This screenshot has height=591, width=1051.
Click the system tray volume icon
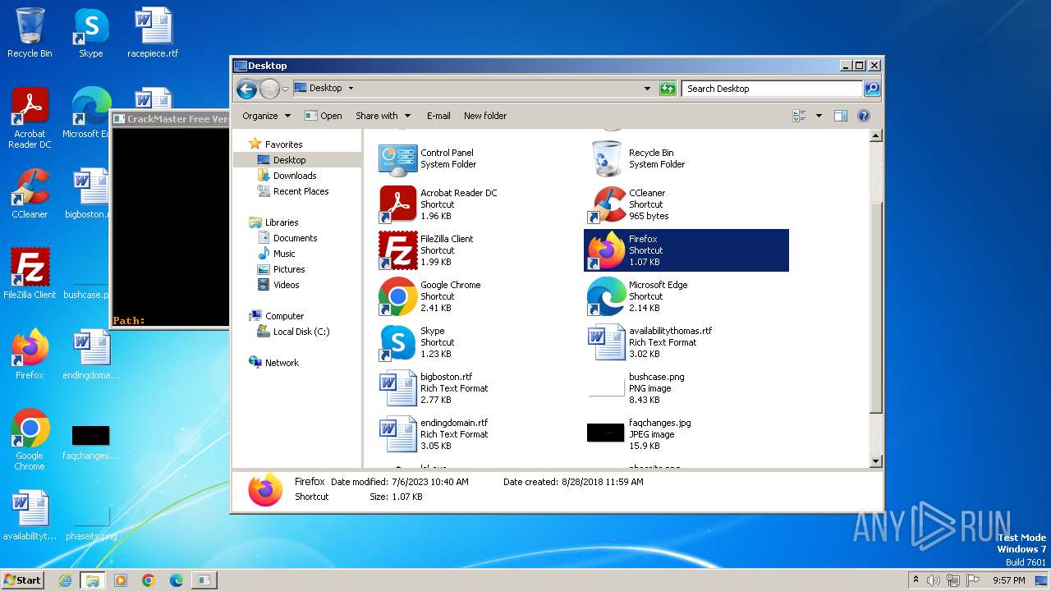point(934,580)
